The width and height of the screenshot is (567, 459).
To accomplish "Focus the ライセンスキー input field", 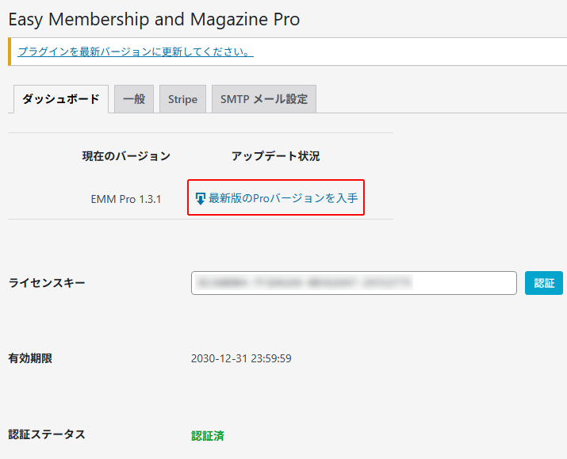I will (x=354, y=283).
